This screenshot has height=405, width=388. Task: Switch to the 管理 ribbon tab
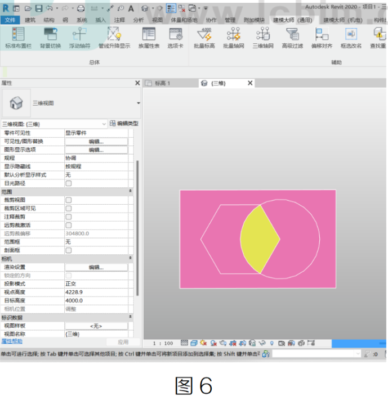(x=230, y=20)
